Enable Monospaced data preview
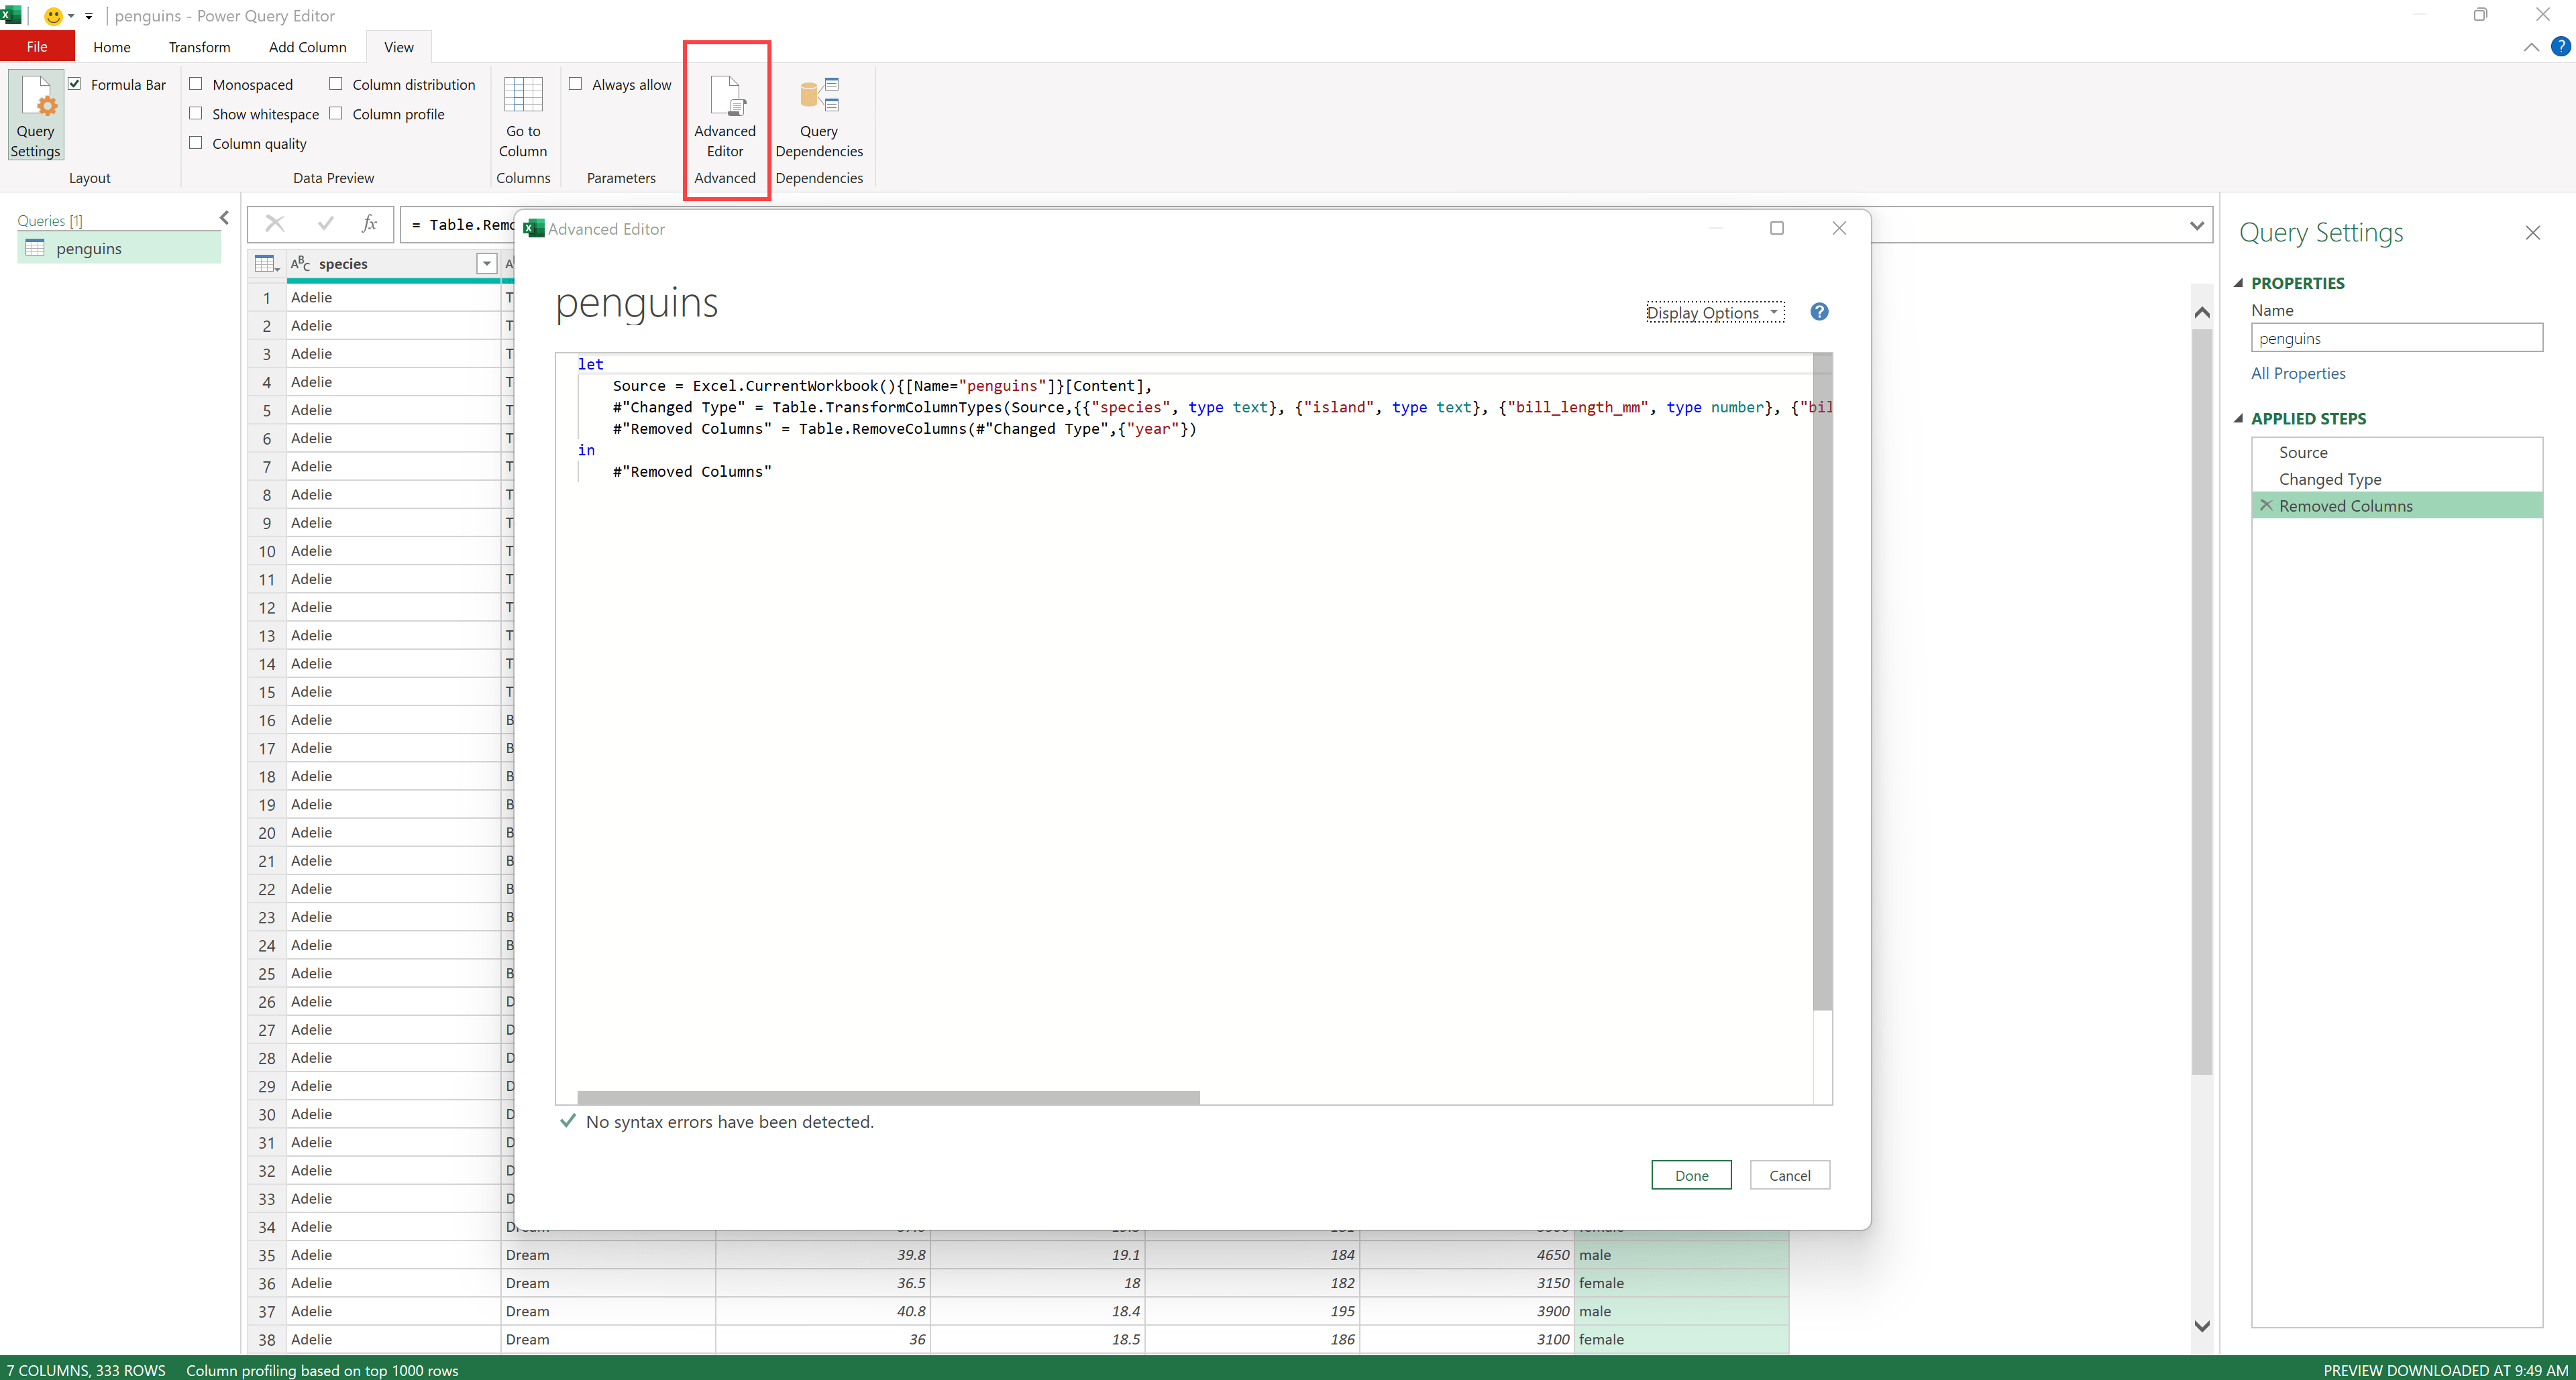This screenshot has height=1380, width=2576. tap(196, 84)
